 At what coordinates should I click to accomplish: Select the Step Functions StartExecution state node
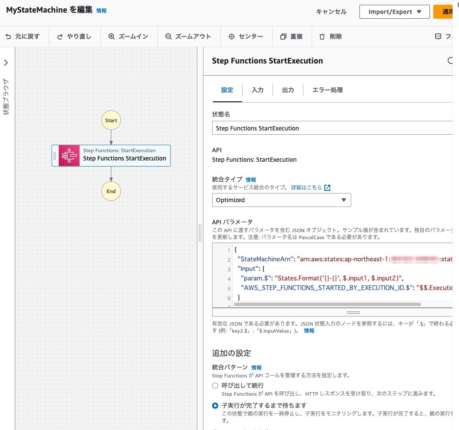[x=111, y=155]
